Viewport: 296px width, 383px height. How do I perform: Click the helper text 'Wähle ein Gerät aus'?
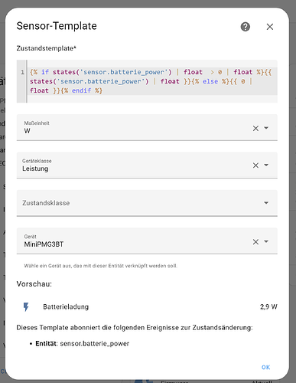[101, 266]
